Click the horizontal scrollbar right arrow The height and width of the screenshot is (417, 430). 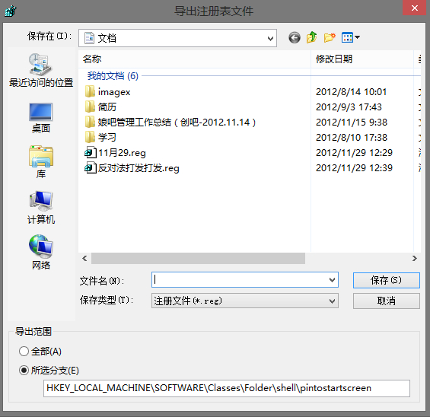tap(414, 258)
